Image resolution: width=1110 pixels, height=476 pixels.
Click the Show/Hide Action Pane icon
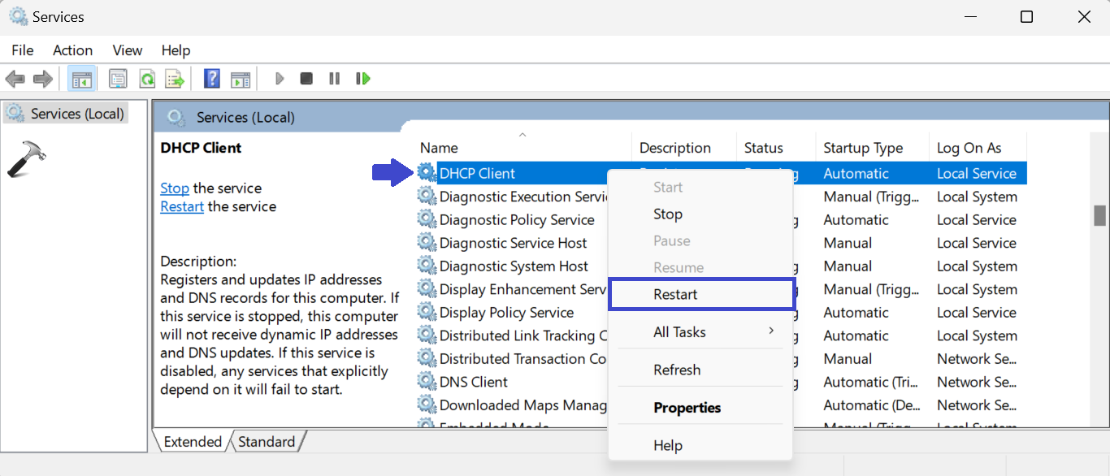[240, 79]
